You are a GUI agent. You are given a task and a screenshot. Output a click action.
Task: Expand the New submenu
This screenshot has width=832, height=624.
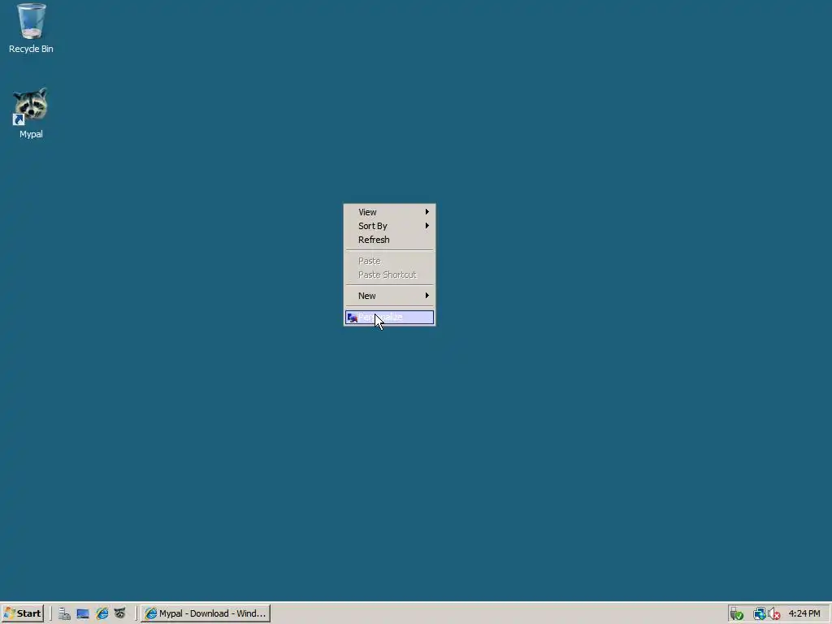pyautogui.click(x=389, y=296)
